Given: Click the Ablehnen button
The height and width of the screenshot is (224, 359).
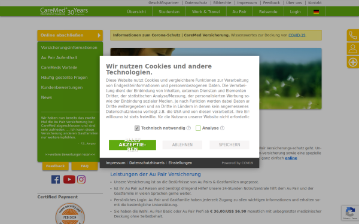Looking at the screenshot, I should click(182, 145).
